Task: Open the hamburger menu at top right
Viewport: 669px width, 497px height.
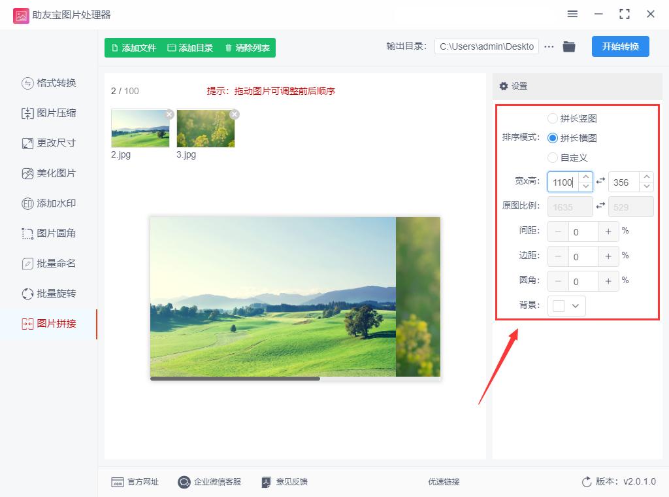Action: click(572, 14)
